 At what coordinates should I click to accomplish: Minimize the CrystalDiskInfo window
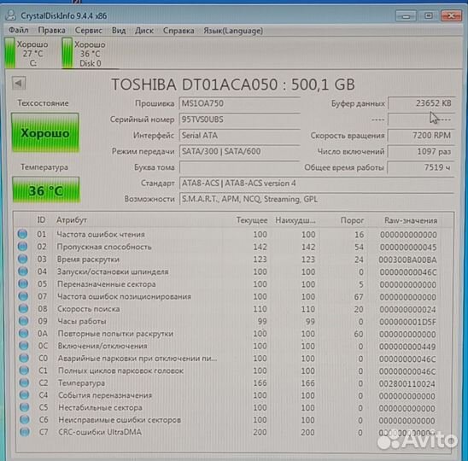(x=406, y=15)
